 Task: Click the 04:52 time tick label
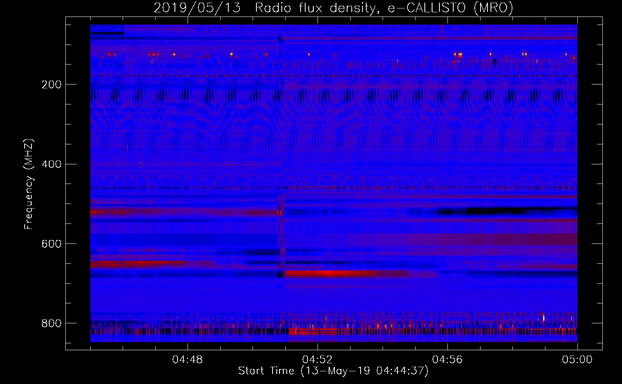tap(318, 360)
